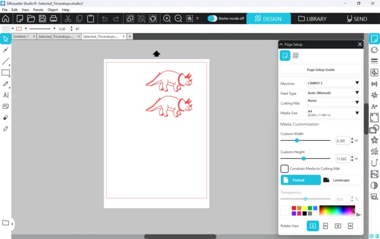Pick the Draw a Rectangle tool
This screenshot has height=239, width=380.
(x=6, y=73)
